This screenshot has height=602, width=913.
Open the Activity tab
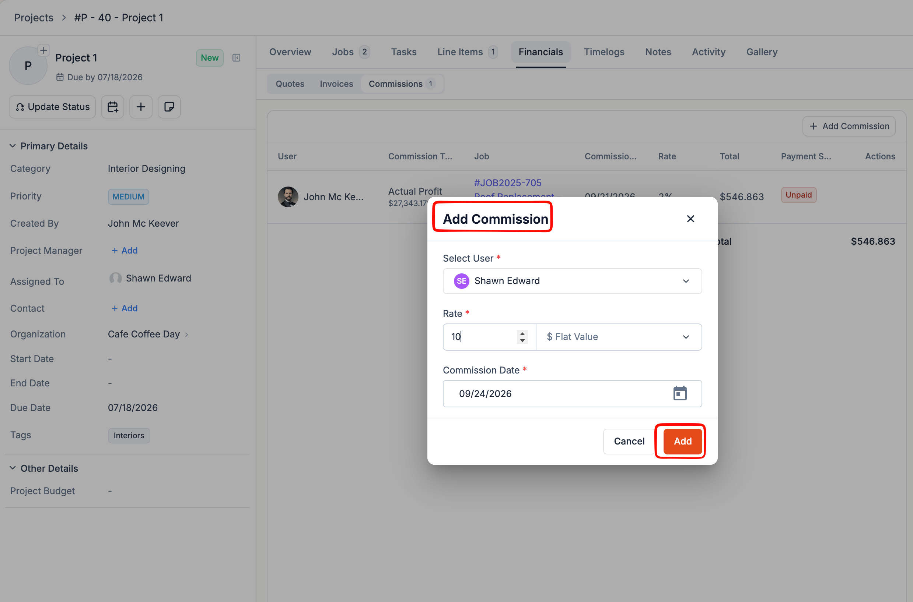pyautogui.click(x=709, y=52)
